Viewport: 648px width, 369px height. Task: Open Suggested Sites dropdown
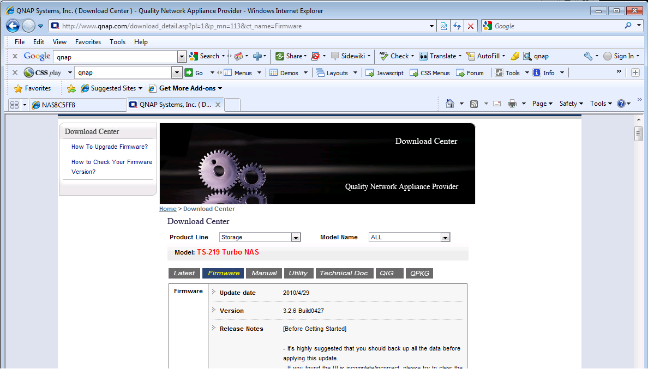(112, 88)
